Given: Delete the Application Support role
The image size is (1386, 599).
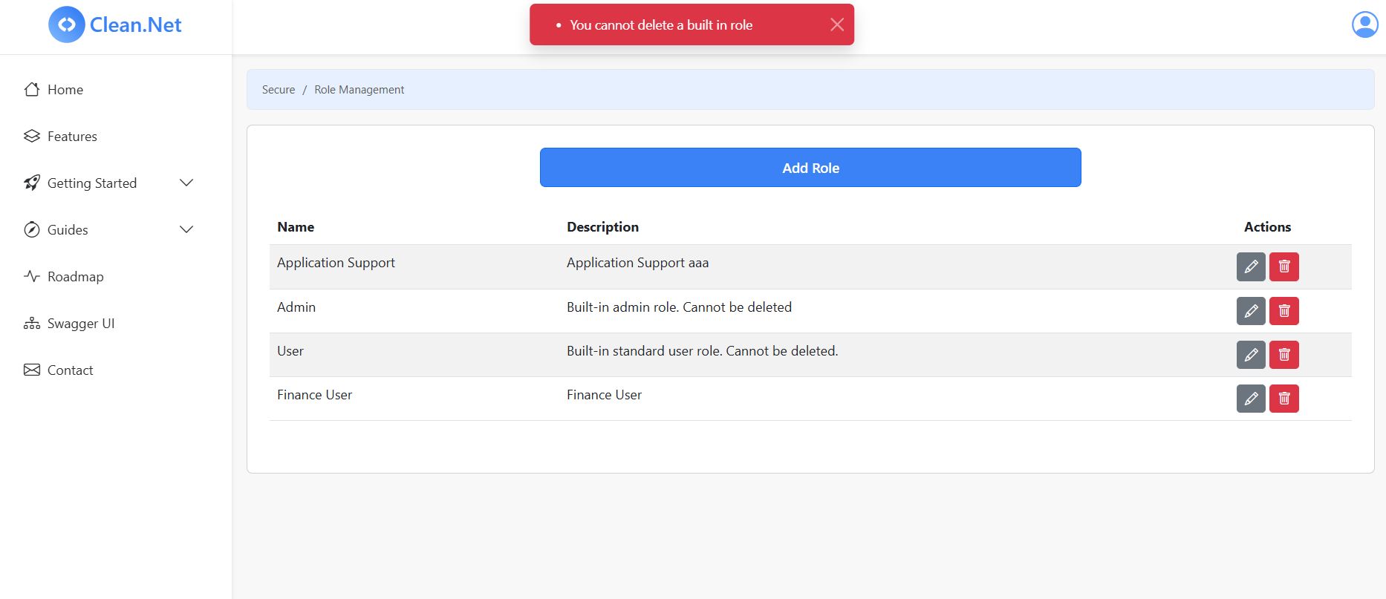Looking at the screenshot, I should 1283,266.
